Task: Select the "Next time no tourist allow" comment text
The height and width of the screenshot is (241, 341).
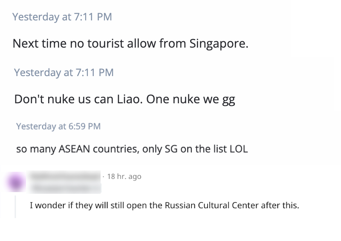Action: click(130, 43)
